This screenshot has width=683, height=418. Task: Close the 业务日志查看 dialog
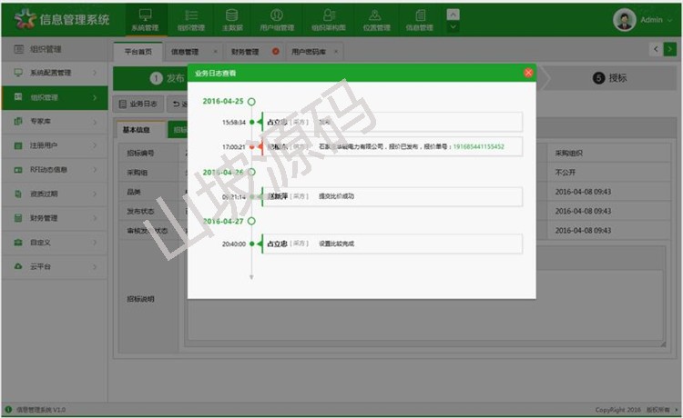(528, 73)
